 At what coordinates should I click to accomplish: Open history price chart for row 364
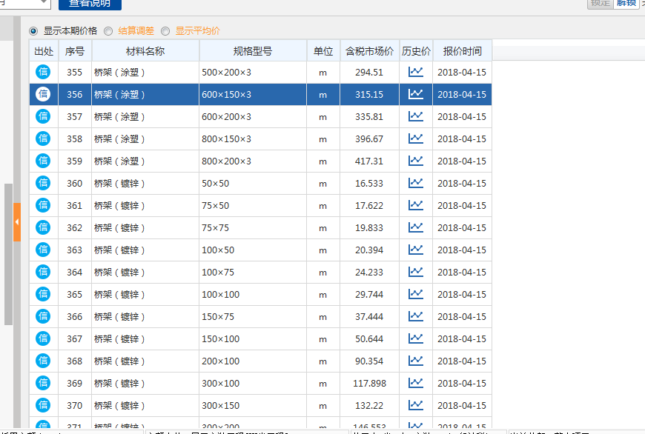tap(415, 272)
